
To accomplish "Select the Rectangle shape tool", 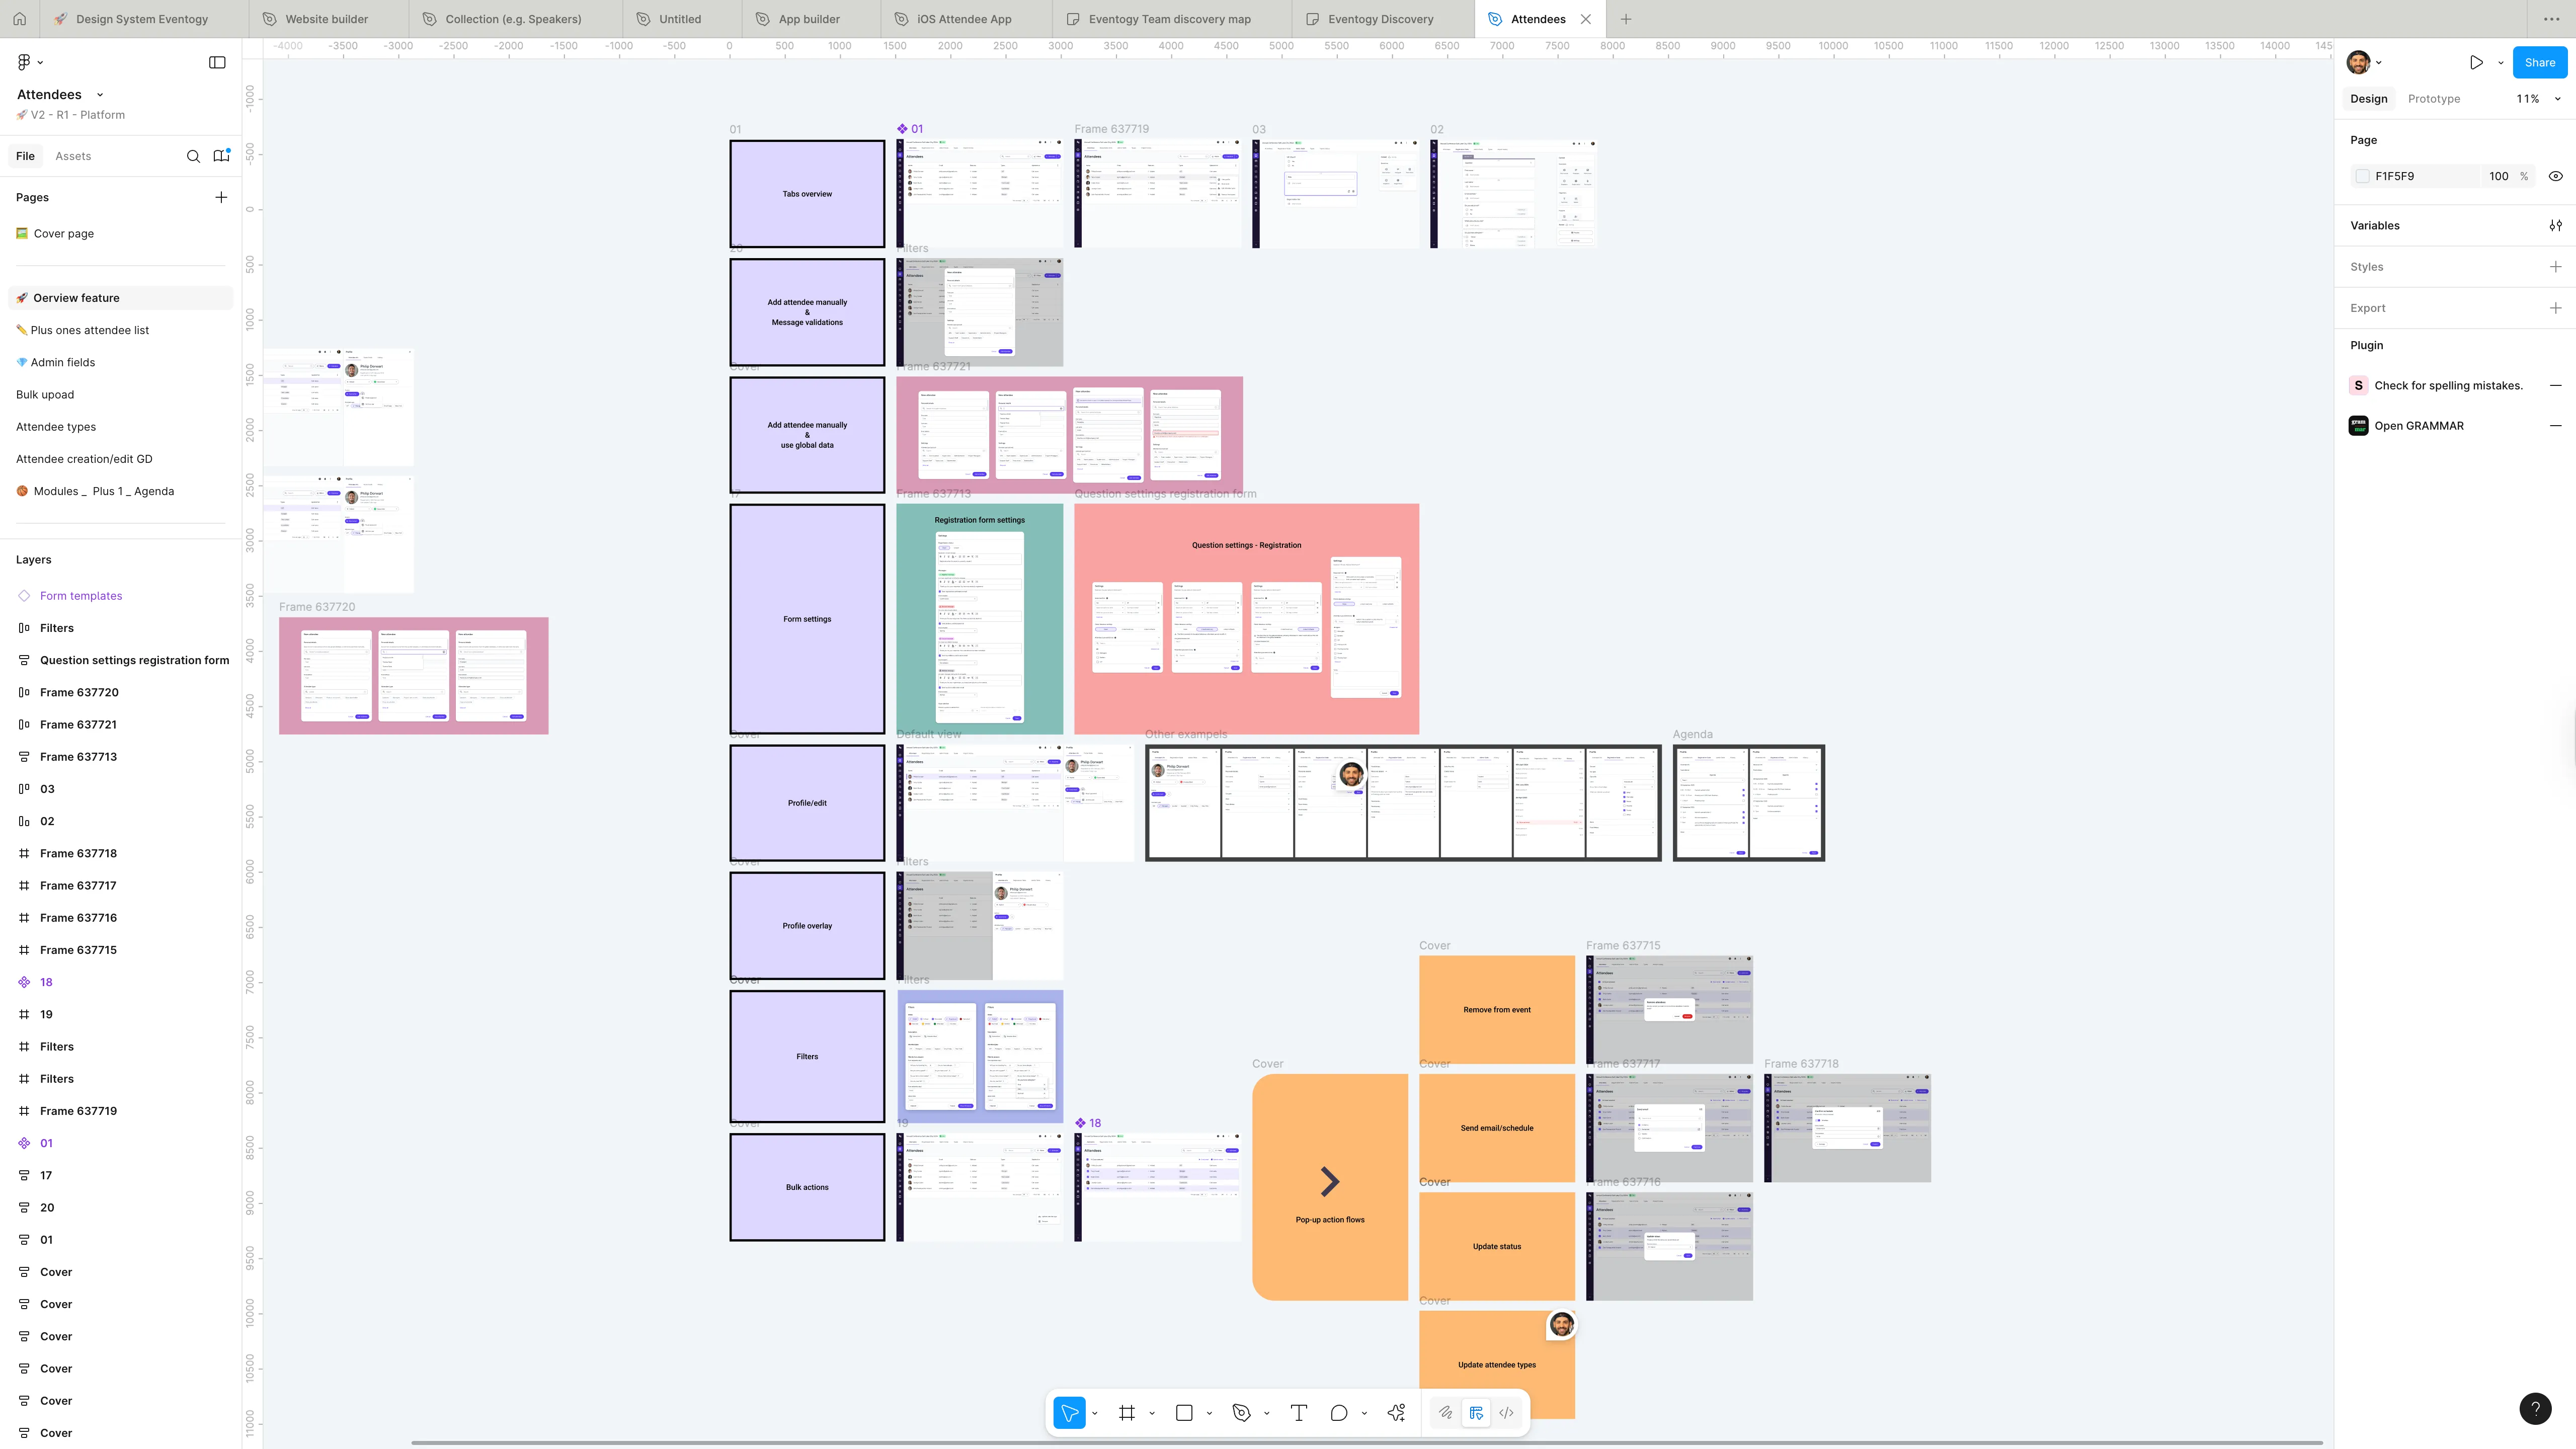I will 1184,1413.
